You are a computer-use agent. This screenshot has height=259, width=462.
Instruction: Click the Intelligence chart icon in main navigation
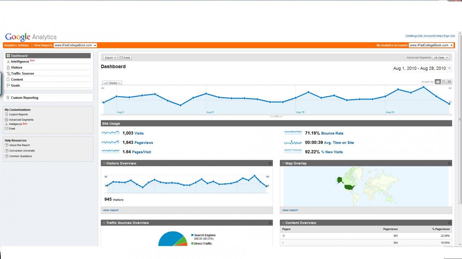8,62
